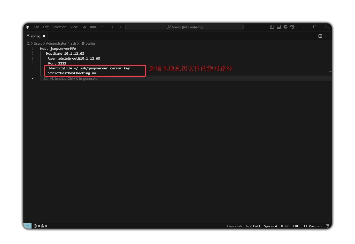Go back with the left arrow
355x244 pixels.
[x=113, y=27]
